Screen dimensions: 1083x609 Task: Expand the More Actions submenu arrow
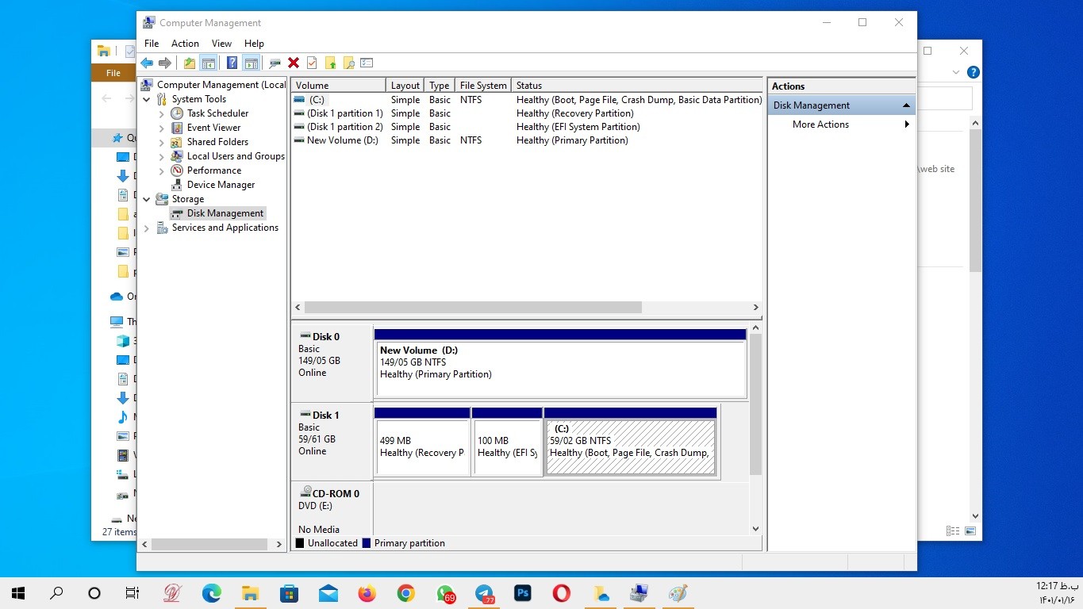click(906, 124)
